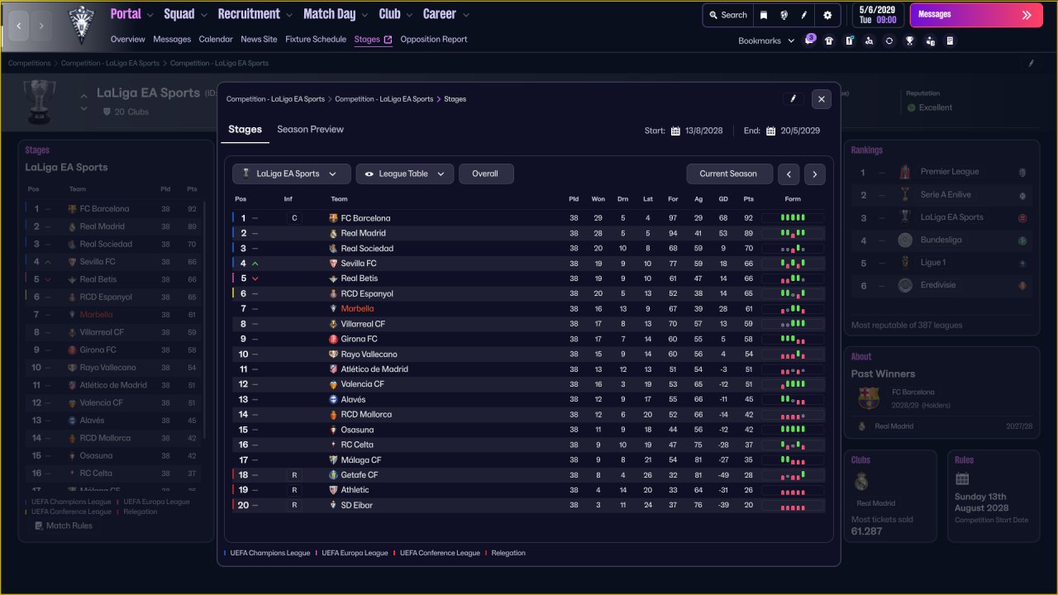Go to the previous season arrow
The width and height of the screenshot is (1058, 595).
[789, 174]
